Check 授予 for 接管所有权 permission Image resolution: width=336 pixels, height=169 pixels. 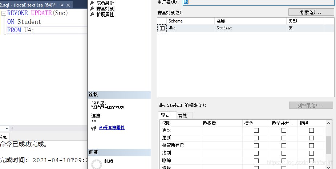256,145
